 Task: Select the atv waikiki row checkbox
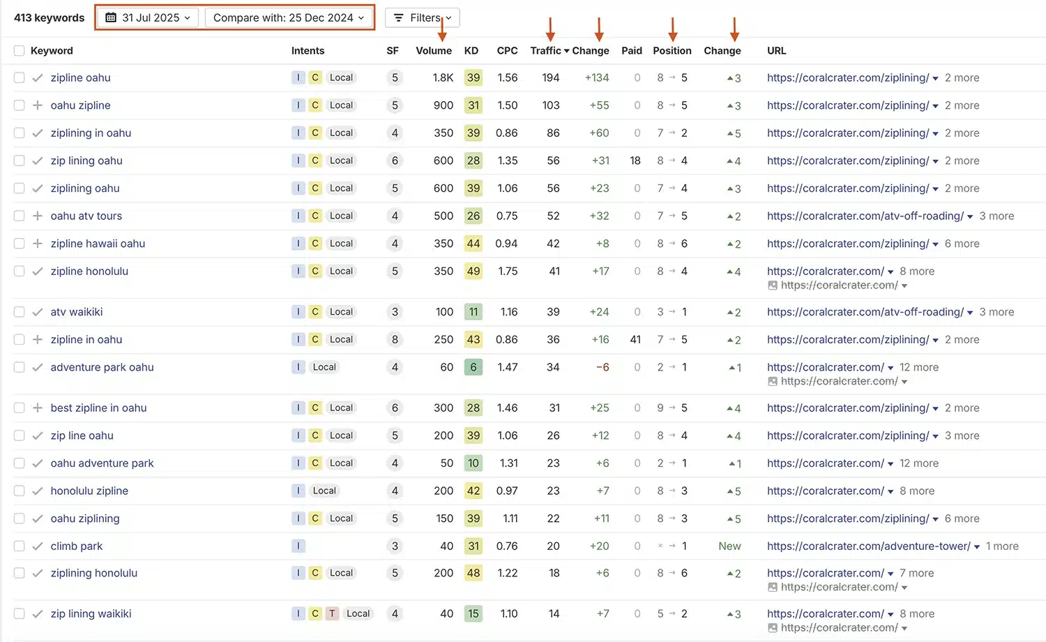(19, 312)
